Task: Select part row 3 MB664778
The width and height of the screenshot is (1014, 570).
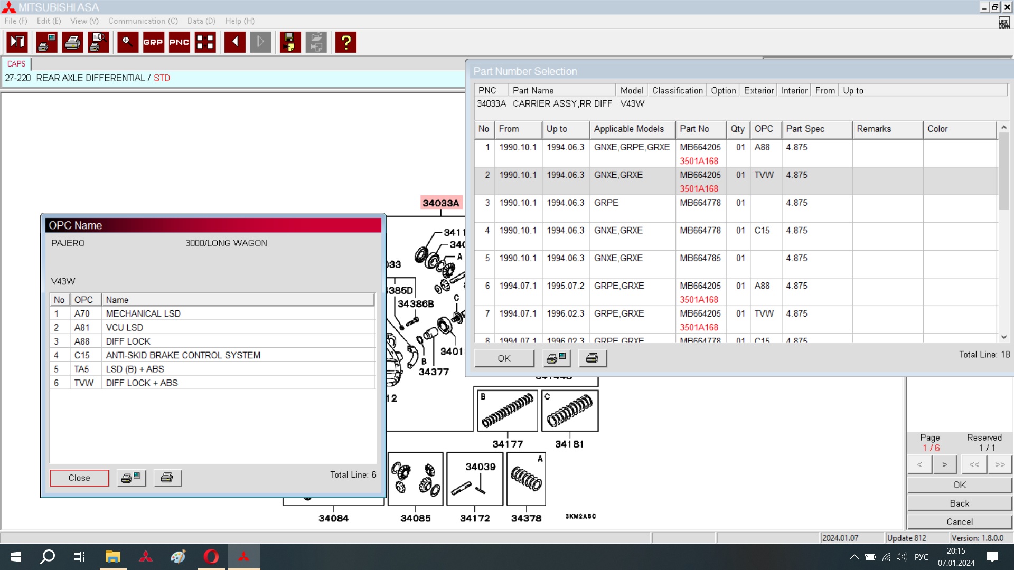Action: coord(700,203)
